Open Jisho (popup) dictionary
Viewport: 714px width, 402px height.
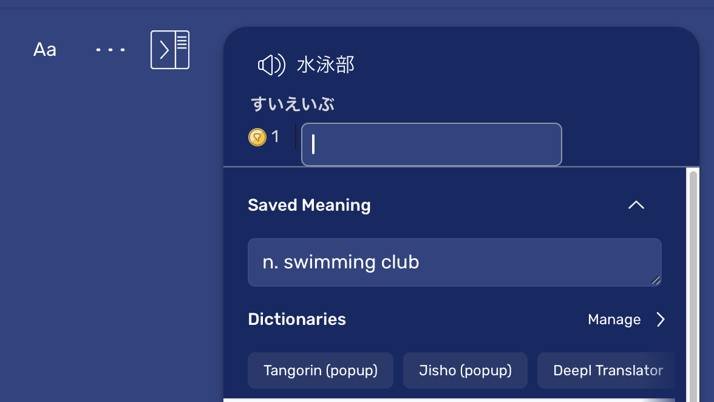[465, 370]
